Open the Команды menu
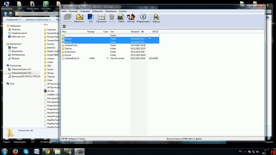This screenshot has width=276, height=155. (x=73, y=11)
